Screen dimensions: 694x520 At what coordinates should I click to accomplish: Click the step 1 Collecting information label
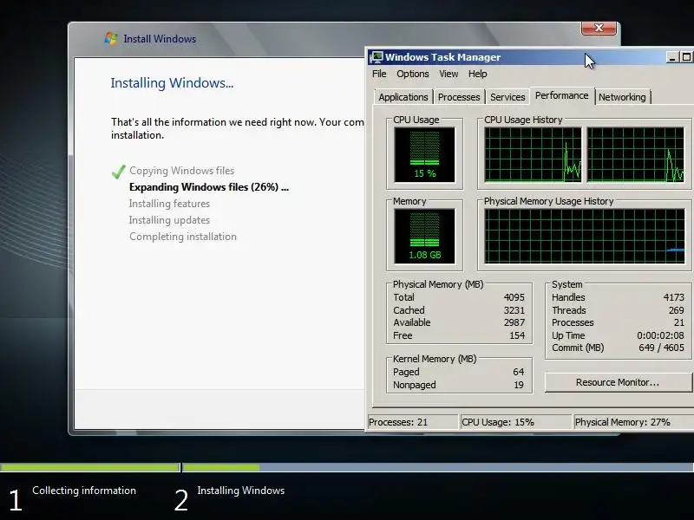point(84,491)
